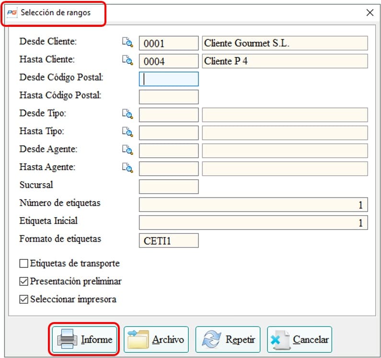This screenshot has height=358, width=381.
Task: Close the Selección de rangos dialog
Action: pos(370,12)
